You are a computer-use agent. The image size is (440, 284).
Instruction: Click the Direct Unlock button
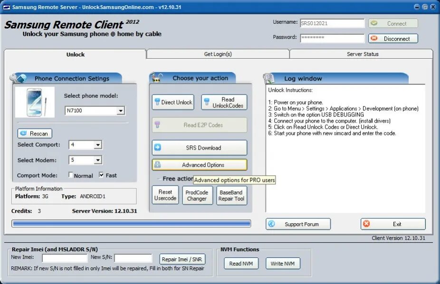pyautogui.click(x=173, y=102)
